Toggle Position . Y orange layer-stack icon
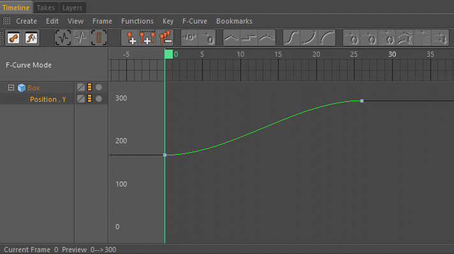 [x=90, y=99]
